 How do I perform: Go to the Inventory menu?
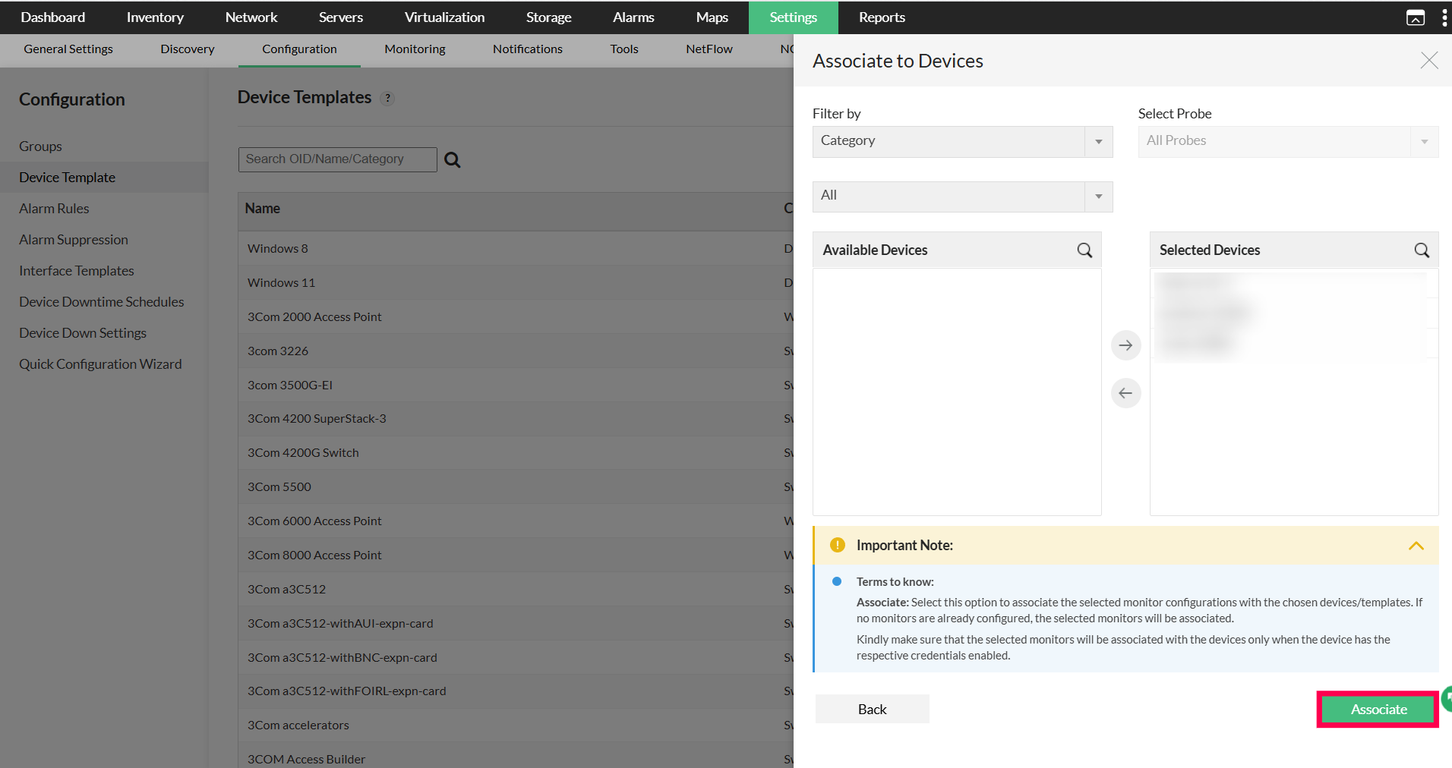point(155,17)
